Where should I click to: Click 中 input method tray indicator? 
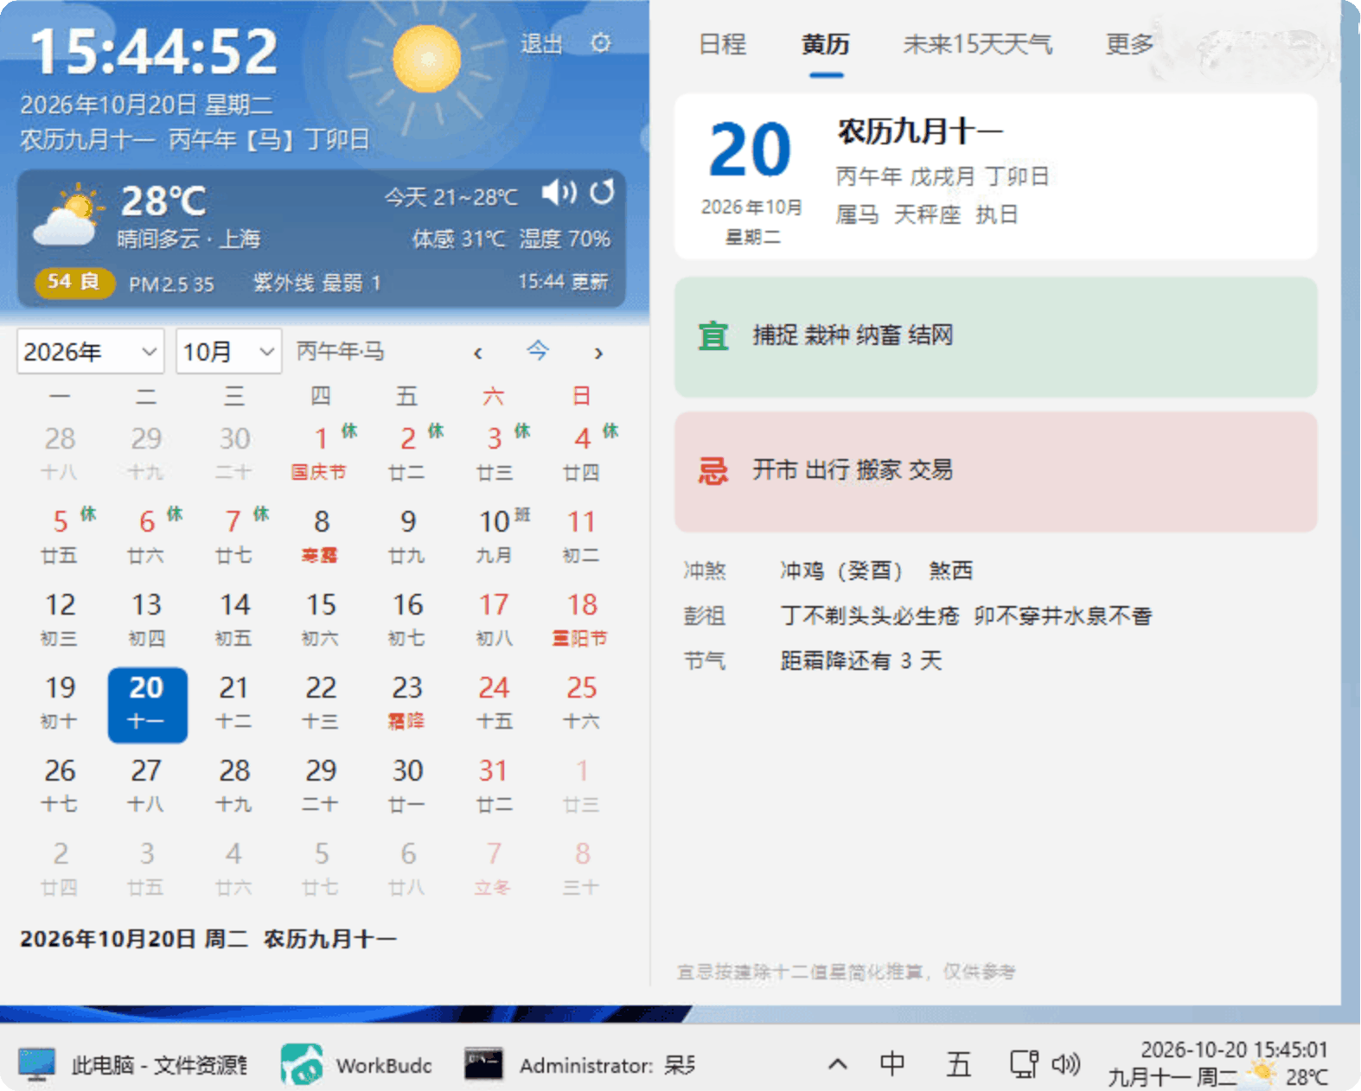(892, 1064)
